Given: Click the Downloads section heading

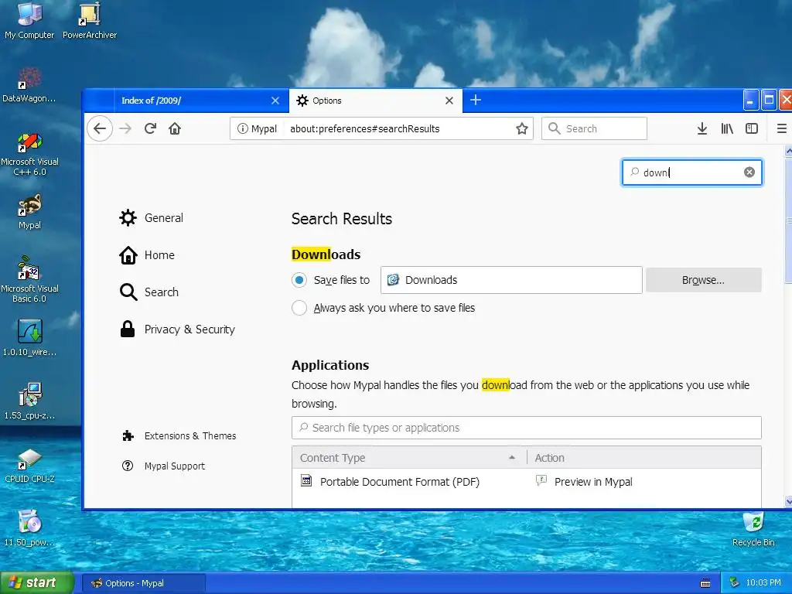Looking at the screenshot, I should [326, 254].
